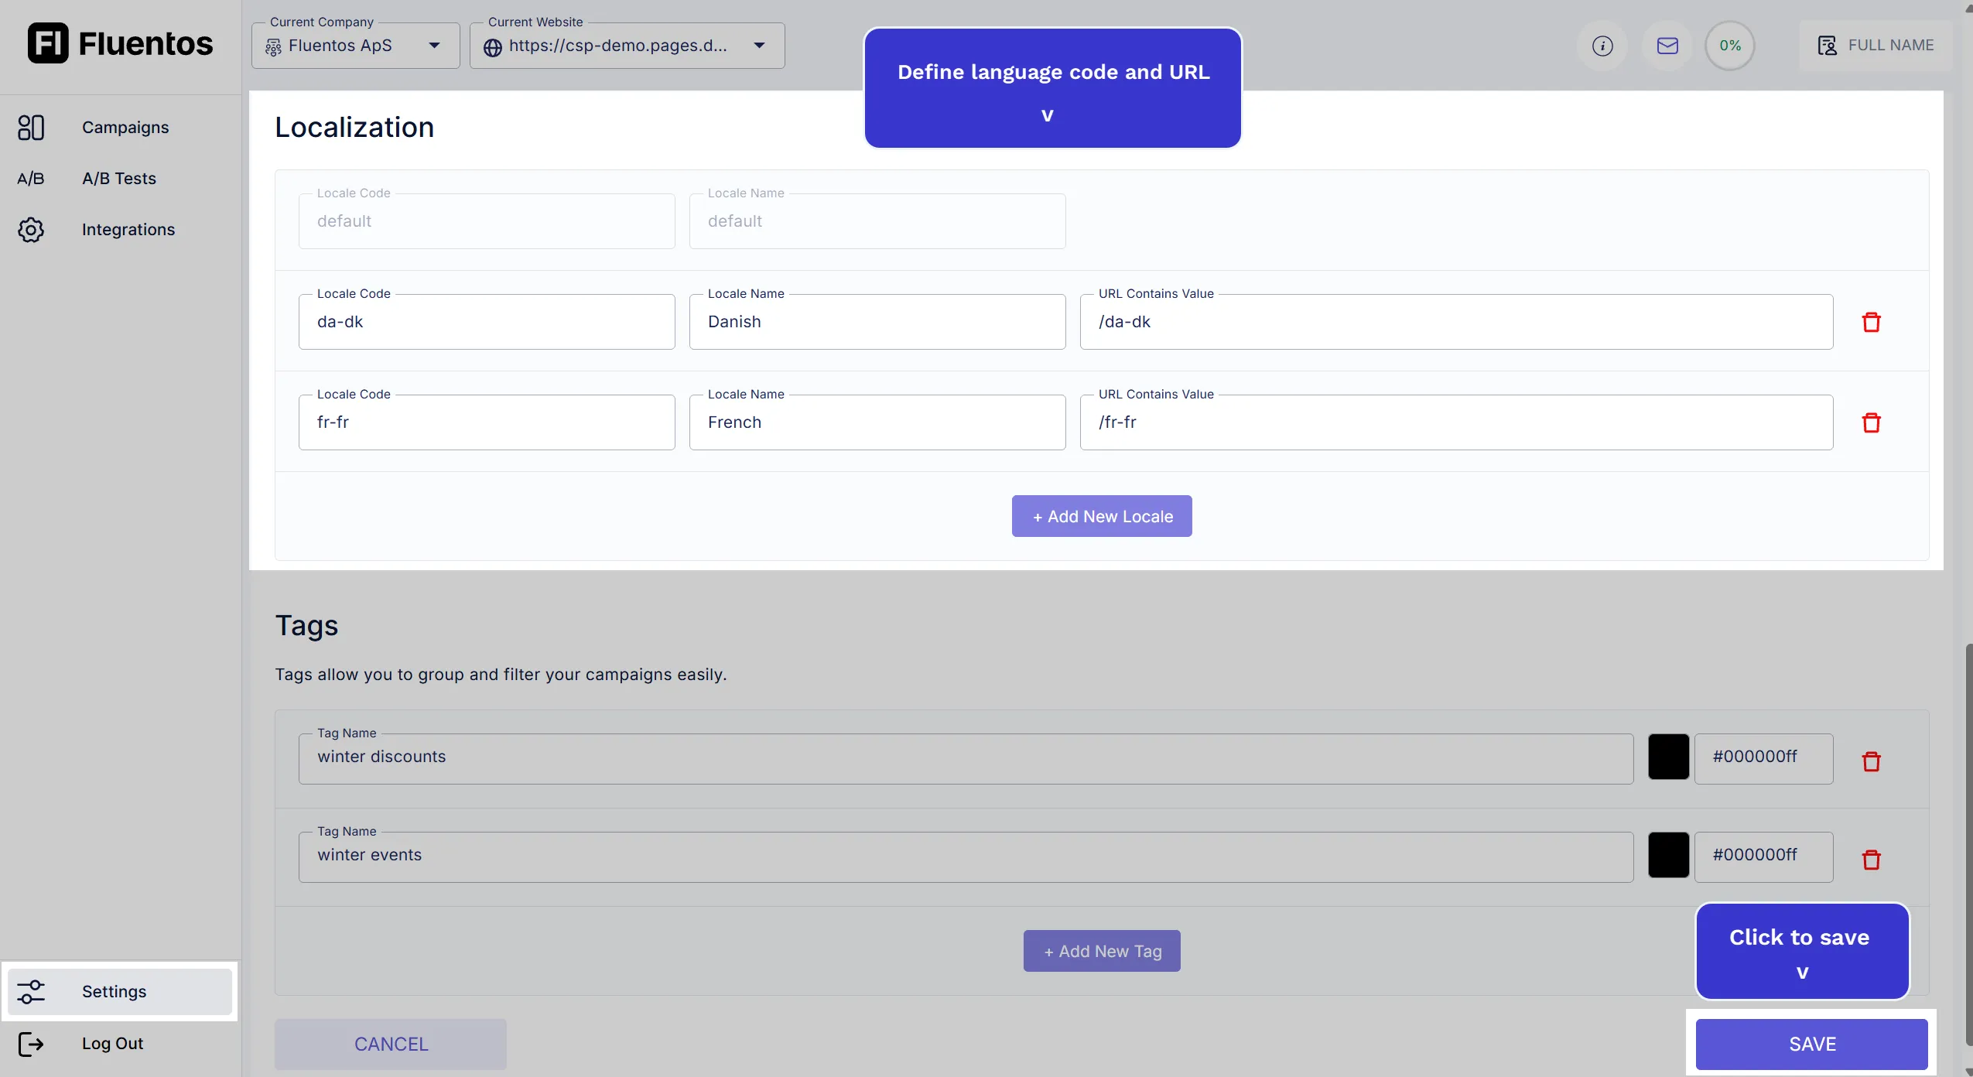Select the A/B Tests sidebar icon
Image resolution: width=1973 pixels, height=1077 pixels.
pyautogui.click(x=31, y=177)
